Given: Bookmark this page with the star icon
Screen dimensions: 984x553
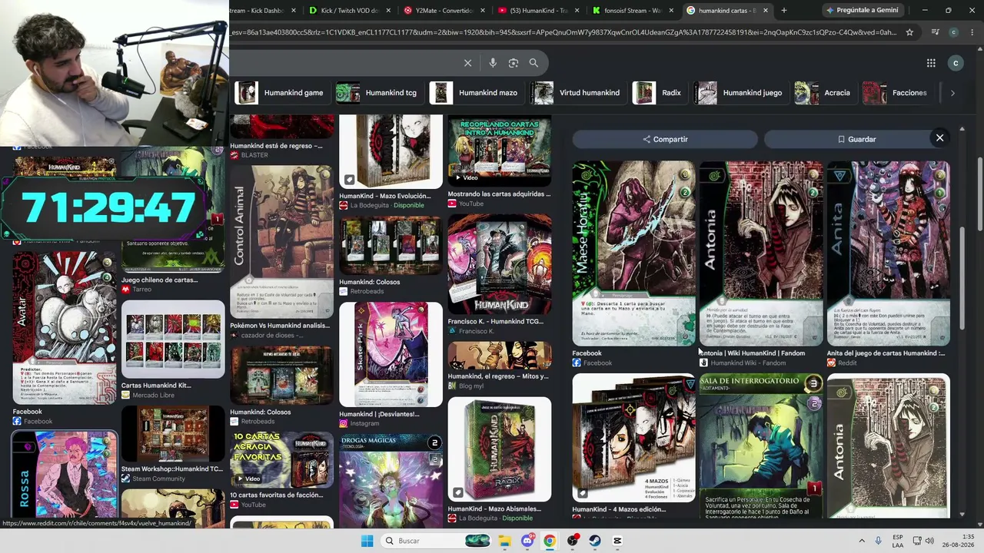Looking at the screenshot, I should click(x=909, y=32).
